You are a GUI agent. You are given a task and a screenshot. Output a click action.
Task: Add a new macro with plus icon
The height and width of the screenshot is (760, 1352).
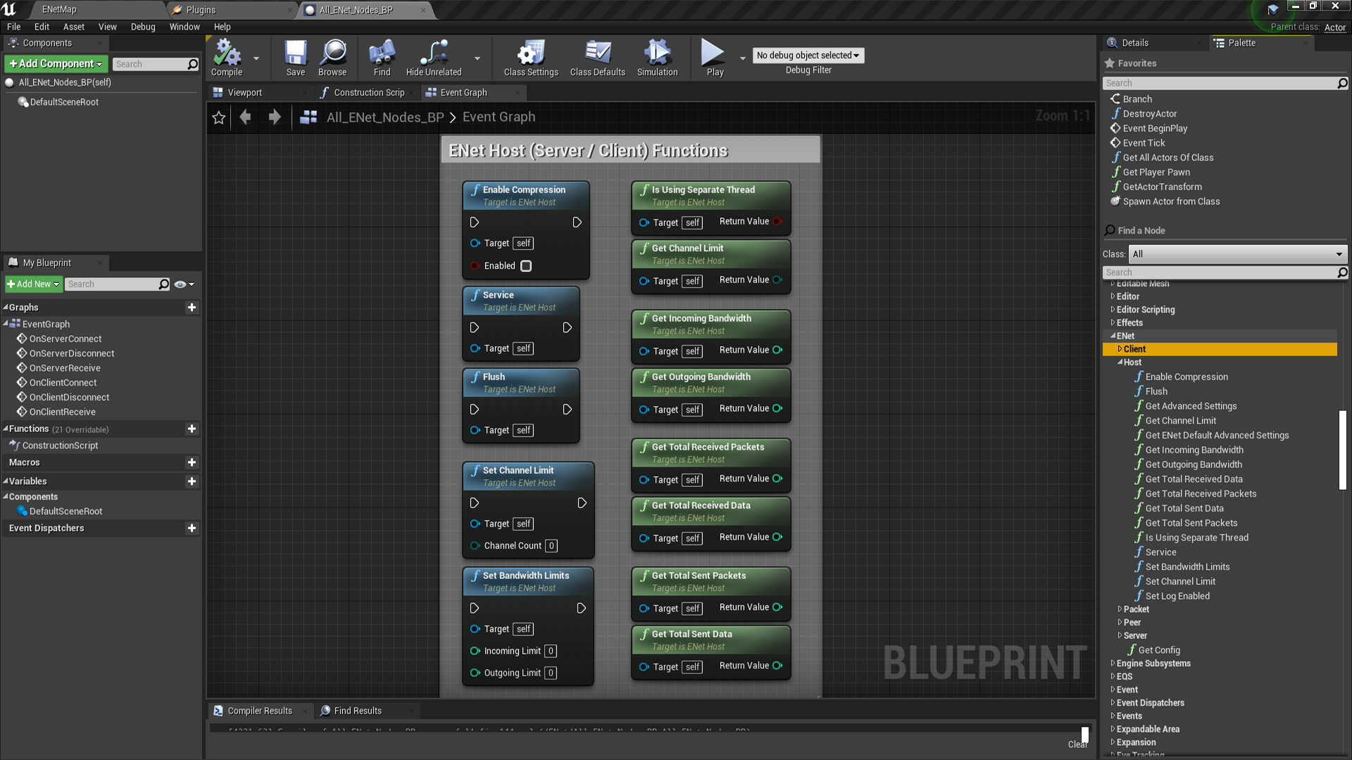pyautogui.click(x=192, y=462)
